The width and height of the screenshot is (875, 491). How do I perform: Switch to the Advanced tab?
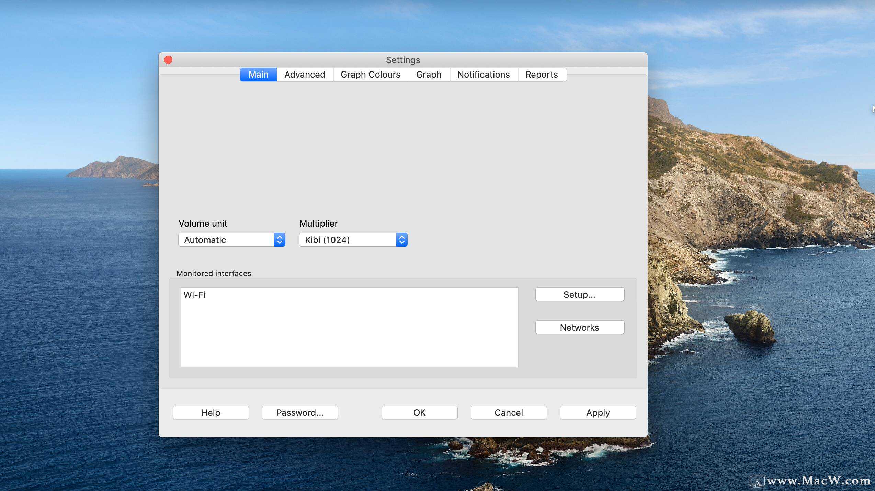click(x=305, y=75)
